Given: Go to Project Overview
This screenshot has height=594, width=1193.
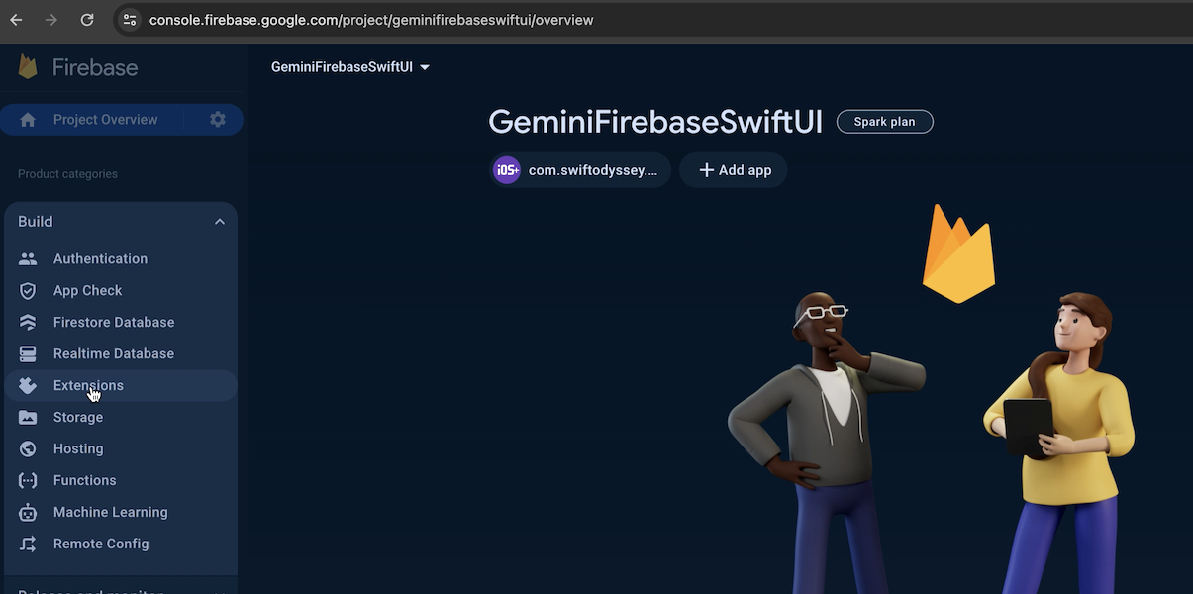Looking at the screenshot, I should (x=105, y=120).
